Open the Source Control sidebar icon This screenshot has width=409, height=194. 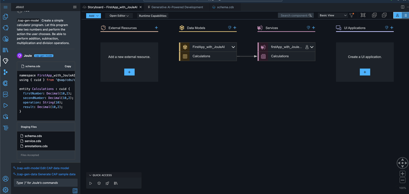click(x=6, y=72)
